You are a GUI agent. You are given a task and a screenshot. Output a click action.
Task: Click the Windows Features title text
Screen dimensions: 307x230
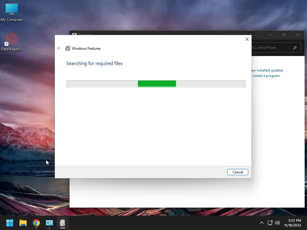(86, 49)
